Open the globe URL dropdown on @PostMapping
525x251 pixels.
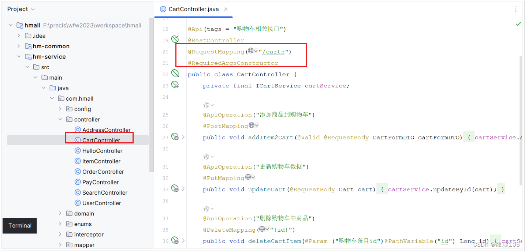(x=254, y=125)
